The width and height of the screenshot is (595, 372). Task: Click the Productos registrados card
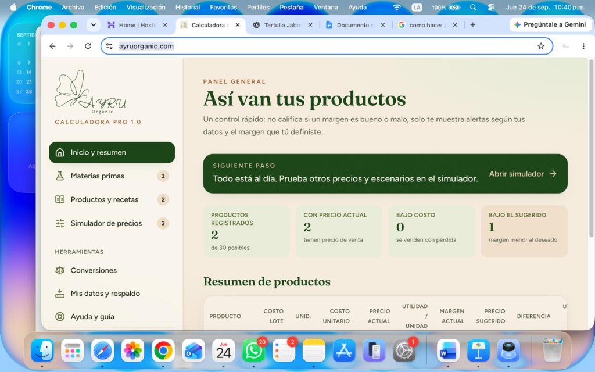click(246, 231)
